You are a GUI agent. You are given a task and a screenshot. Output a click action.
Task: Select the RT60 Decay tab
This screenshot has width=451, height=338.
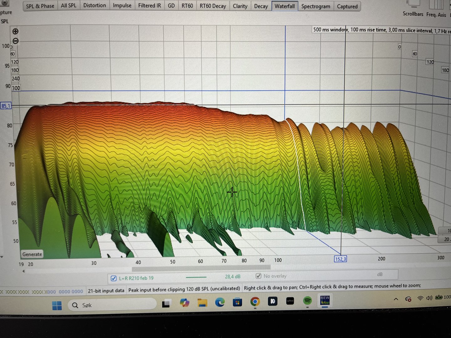click(213, 6)
